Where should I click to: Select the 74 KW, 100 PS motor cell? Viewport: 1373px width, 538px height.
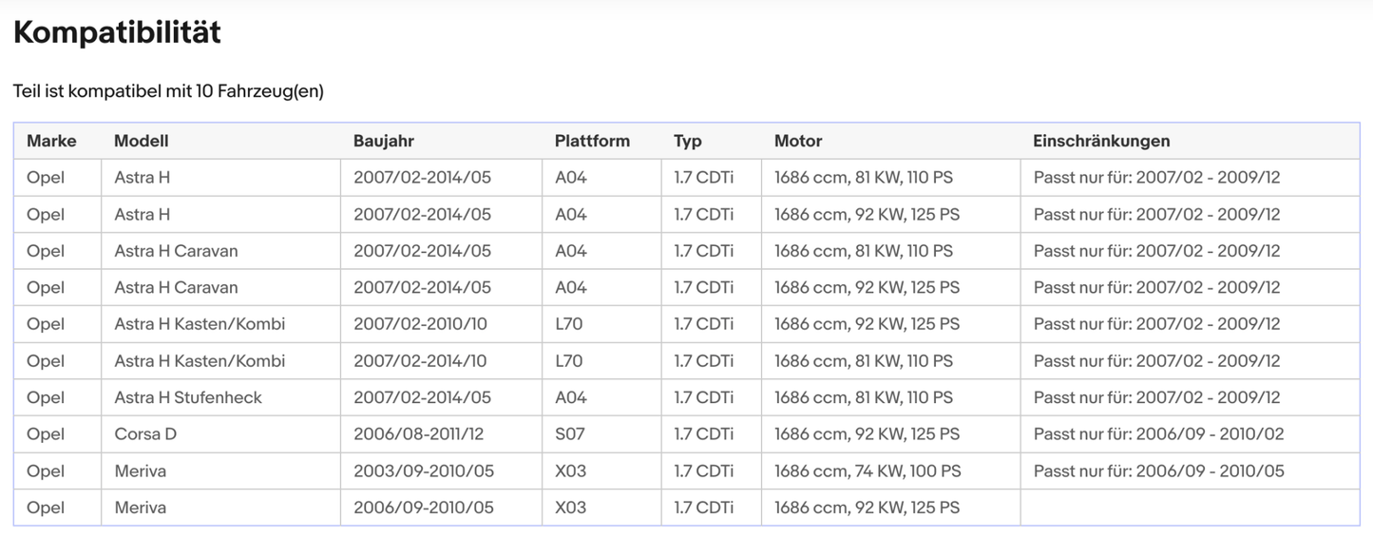(x=868, y=471)
